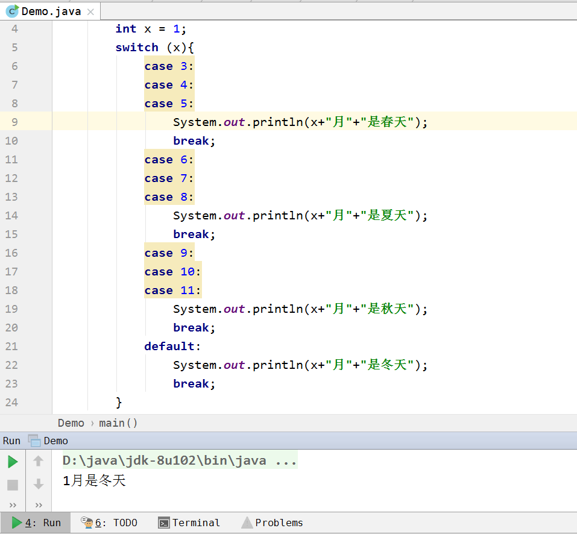The image size is (577, 534).
Task: Click the case 8: label
Action: tap(169, 197)
